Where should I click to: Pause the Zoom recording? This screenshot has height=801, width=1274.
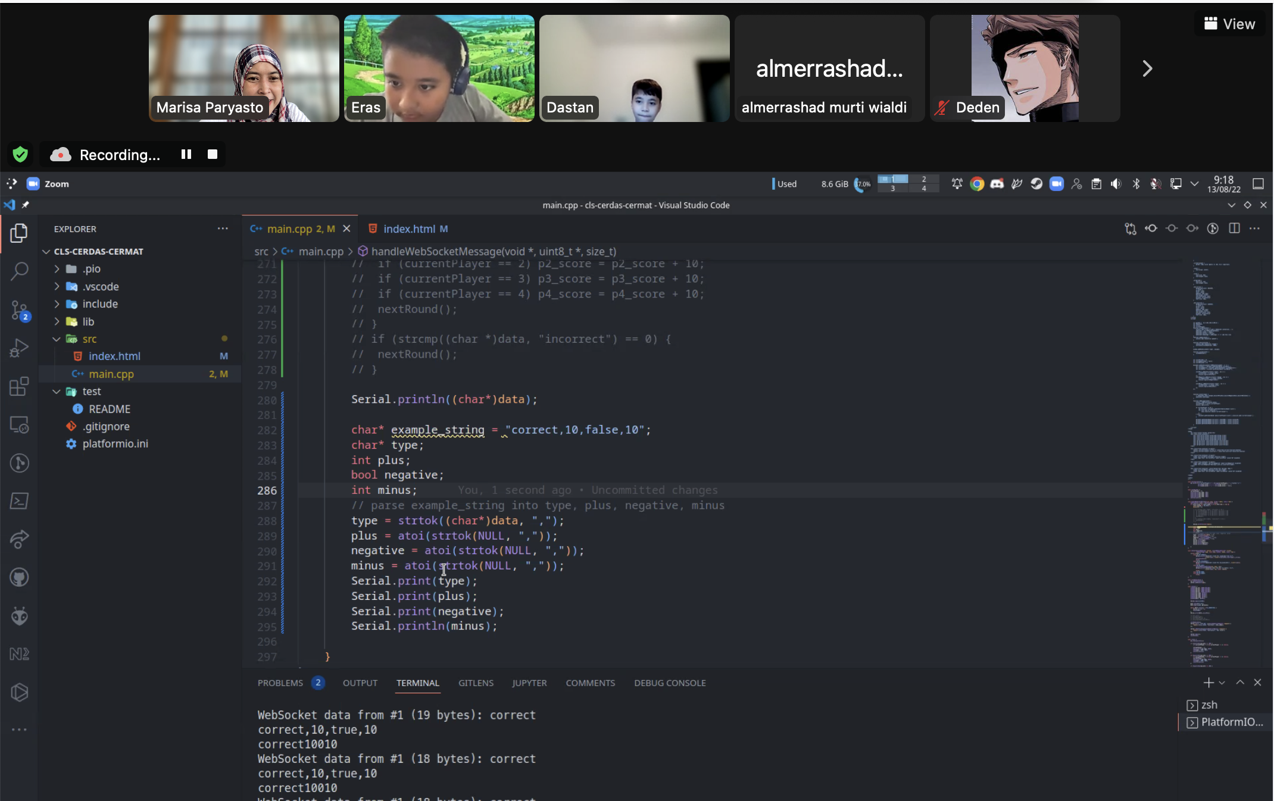click(x=186, y=155)
